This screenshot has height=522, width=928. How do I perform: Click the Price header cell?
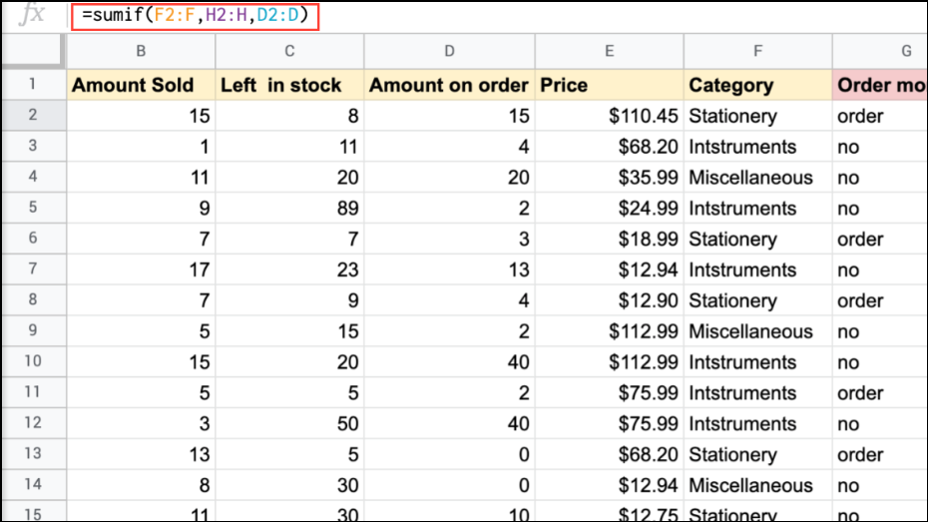609,86
